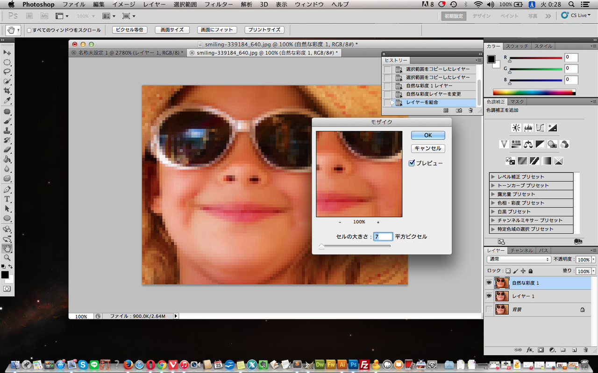The height and width of the screenshot is (373, 598).
Task: Enable すべてのウィンドウをスクロール checkbox
Action: coord(29,30)
